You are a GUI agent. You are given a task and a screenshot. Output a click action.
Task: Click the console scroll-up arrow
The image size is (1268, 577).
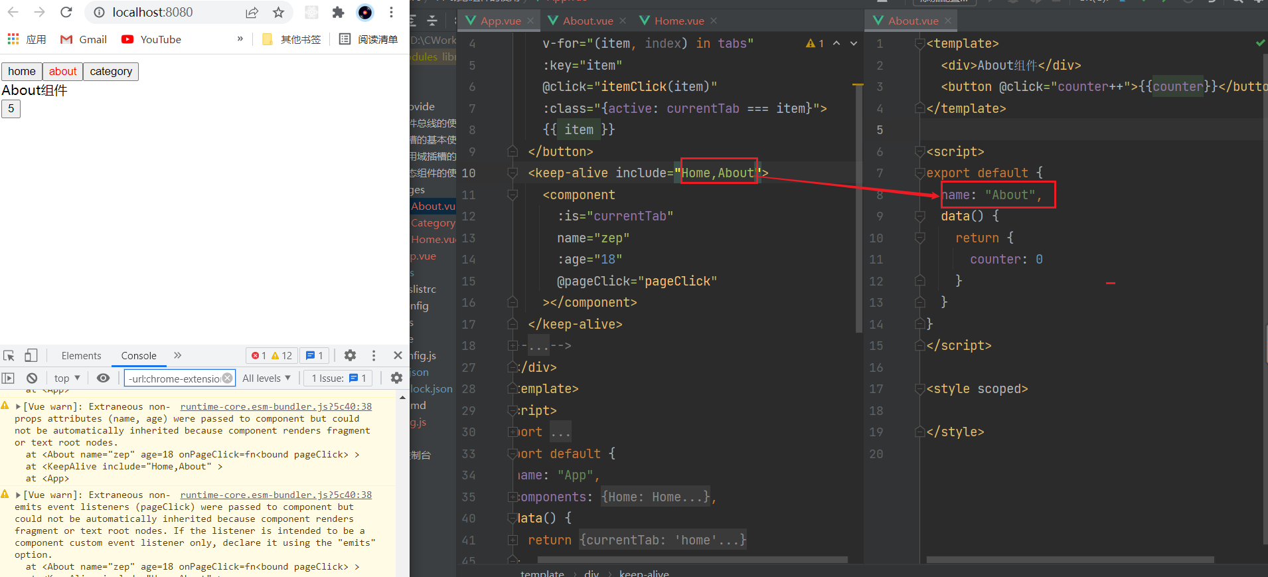402,398
